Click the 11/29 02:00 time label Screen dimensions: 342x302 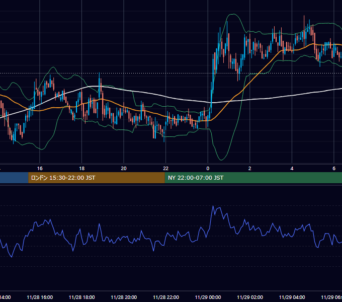coord(250,297)
